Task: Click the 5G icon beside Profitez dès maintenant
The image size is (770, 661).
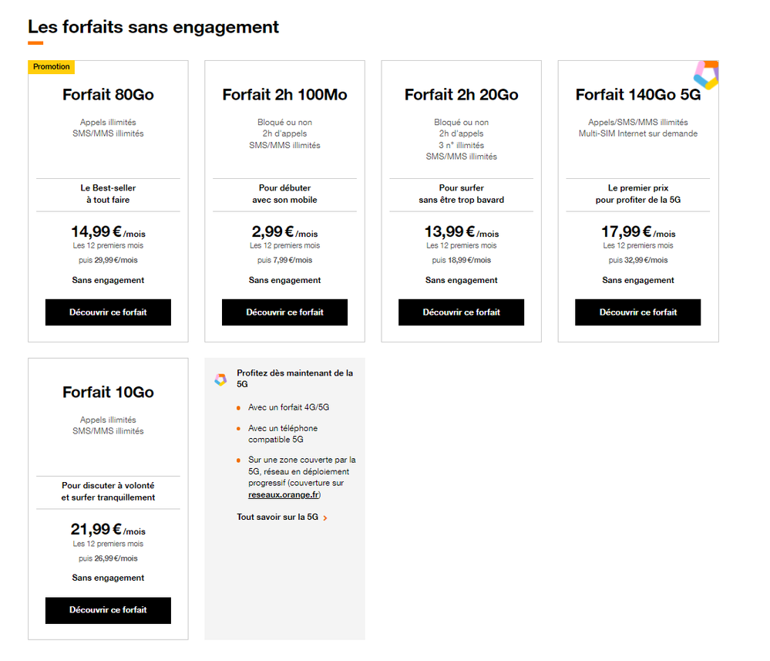Action: click(220, 379)
